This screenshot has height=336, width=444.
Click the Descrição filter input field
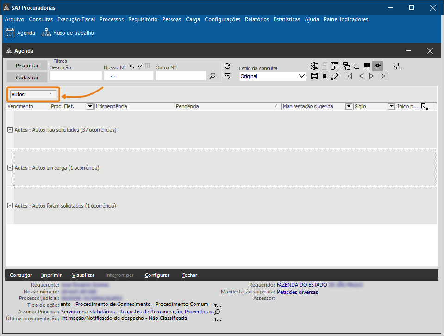pyautogui.click(x=75, y=76)
